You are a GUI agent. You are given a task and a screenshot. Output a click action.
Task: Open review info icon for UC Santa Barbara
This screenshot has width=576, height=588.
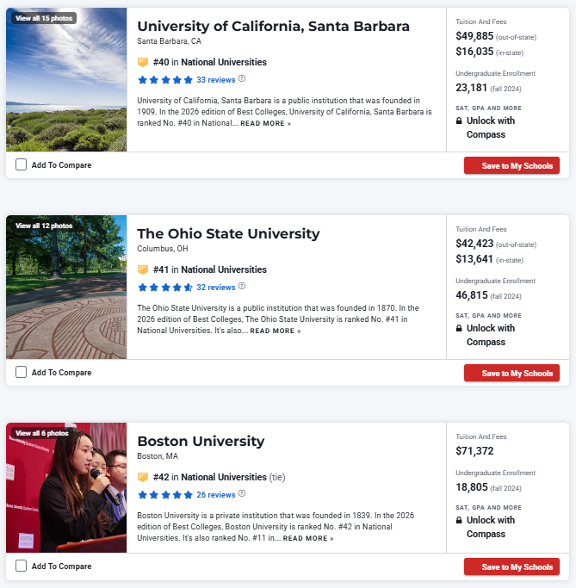[242, 78]
